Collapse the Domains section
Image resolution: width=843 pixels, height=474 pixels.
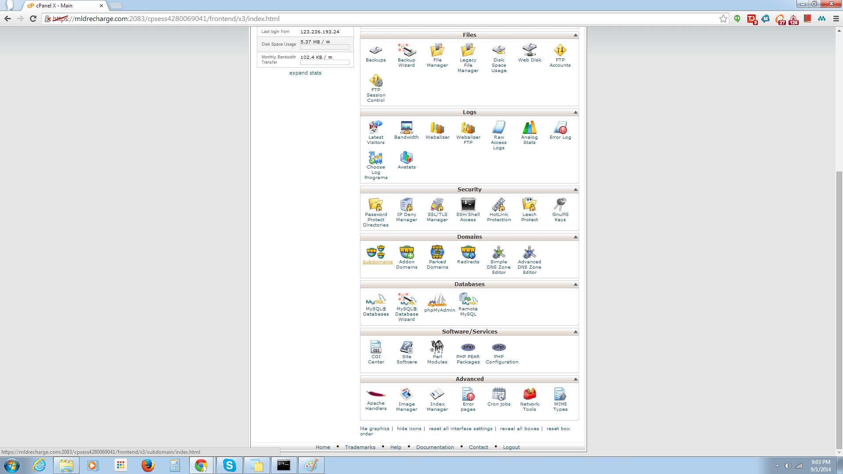[575, 237]
